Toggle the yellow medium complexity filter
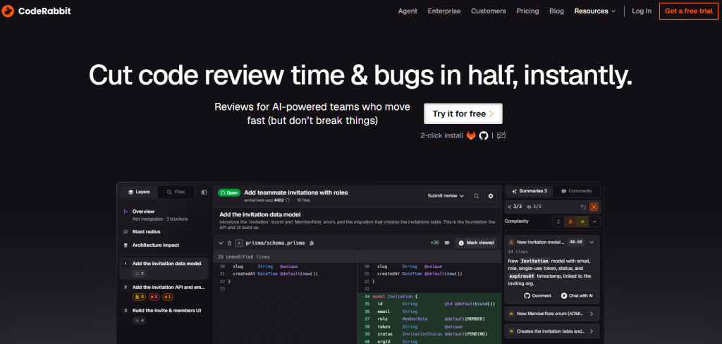722x344 pixels. [x=582, y=221]
